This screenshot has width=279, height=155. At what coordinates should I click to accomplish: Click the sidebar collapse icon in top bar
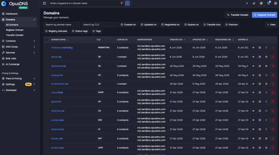(x=45, y=3)
